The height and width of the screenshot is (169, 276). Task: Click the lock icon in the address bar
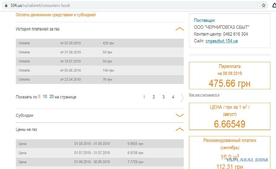pyautogui.click(x=6, y=6)
